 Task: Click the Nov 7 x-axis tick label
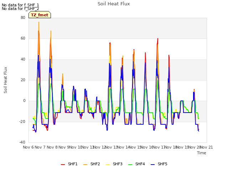click(40, 147)
